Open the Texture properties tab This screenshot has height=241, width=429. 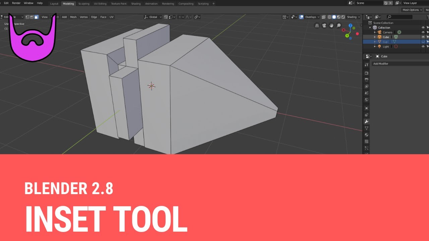pos(367,142)
